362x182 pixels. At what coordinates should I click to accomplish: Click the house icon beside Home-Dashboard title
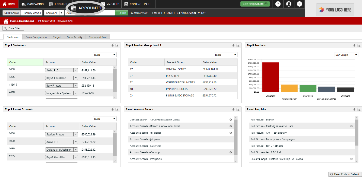6,21
